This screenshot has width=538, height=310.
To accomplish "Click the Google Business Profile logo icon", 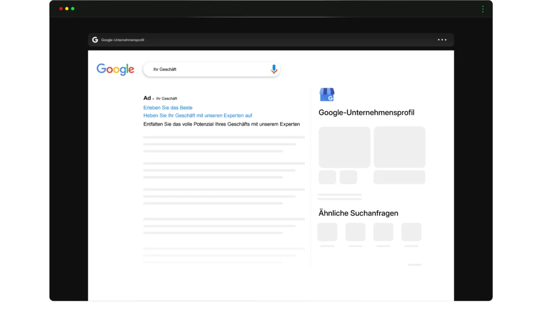I will (326, 95).
